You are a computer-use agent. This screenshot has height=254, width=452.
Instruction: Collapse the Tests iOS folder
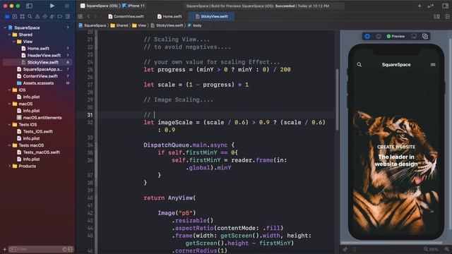(x=9, y=124)
